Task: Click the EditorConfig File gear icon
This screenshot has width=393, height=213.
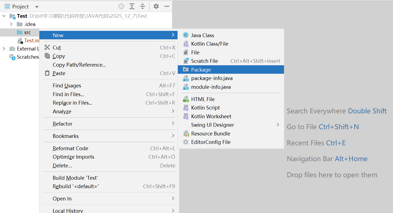Action: (x=186, y=142)
